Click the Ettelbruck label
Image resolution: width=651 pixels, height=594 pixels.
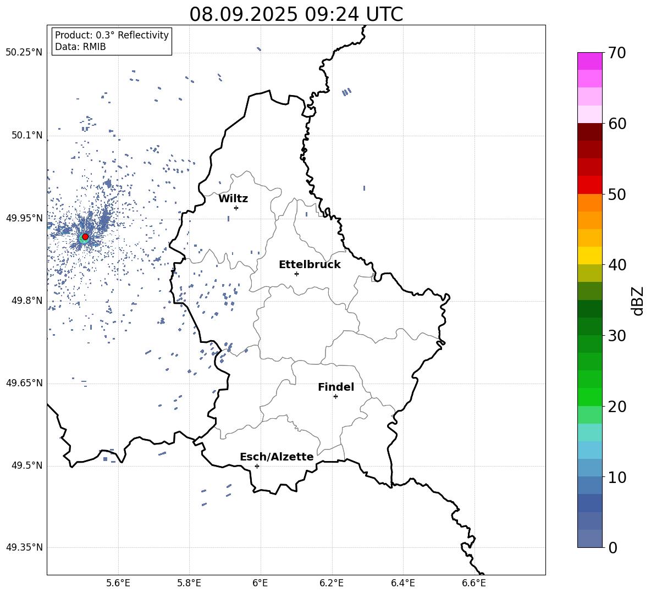pyautogui.click(x=310, y=265)
